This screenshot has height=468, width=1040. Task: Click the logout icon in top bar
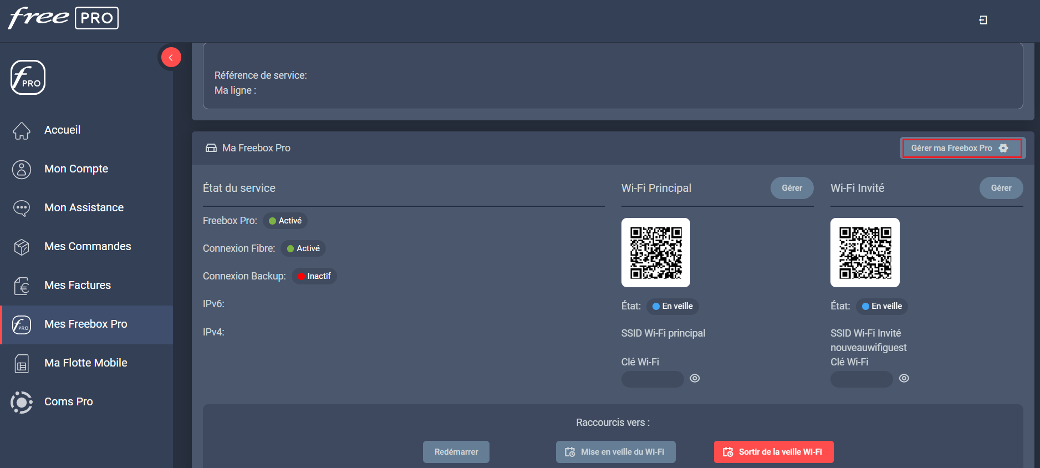983,20
